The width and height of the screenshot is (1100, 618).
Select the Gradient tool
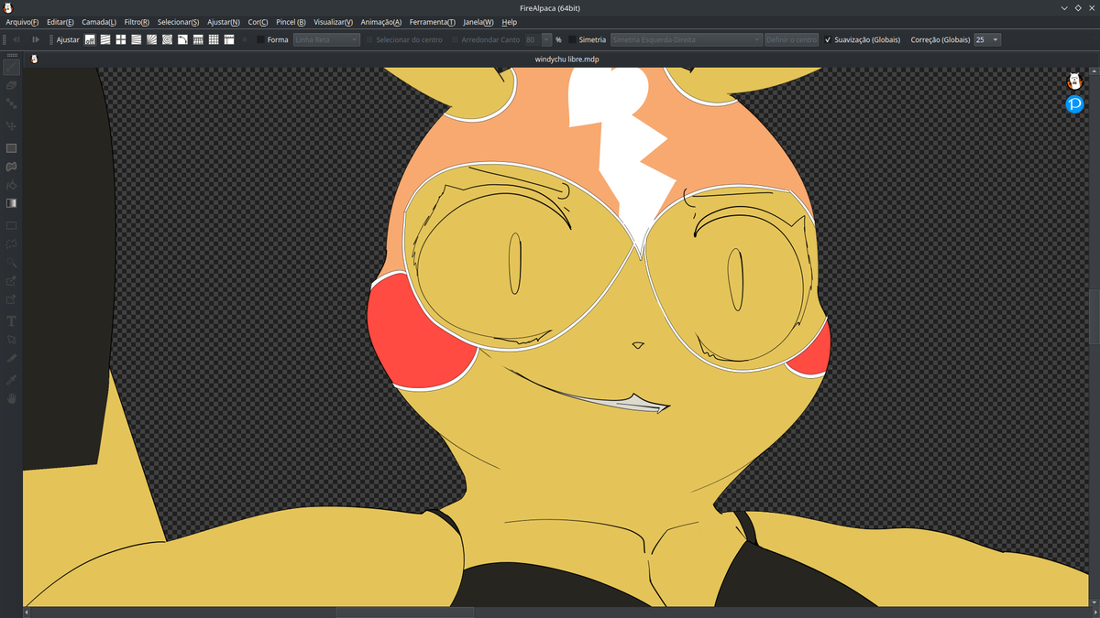pos(11,203)
